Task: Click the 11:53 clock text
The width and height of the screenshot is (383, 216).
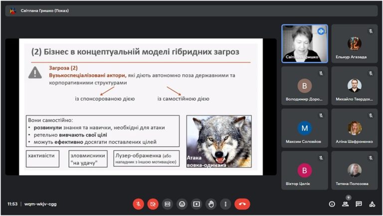Action: click(x=12, y=204)
